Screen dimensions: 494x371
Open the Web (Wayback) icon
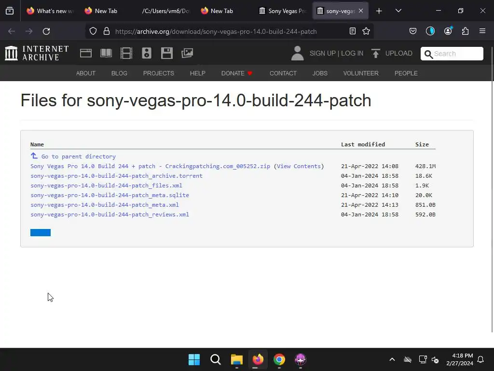[x=86, y=53]
